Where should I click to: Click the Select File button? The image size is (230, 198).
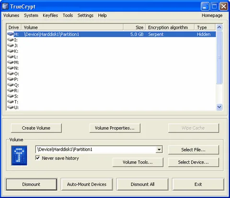(x=193, y=150)
